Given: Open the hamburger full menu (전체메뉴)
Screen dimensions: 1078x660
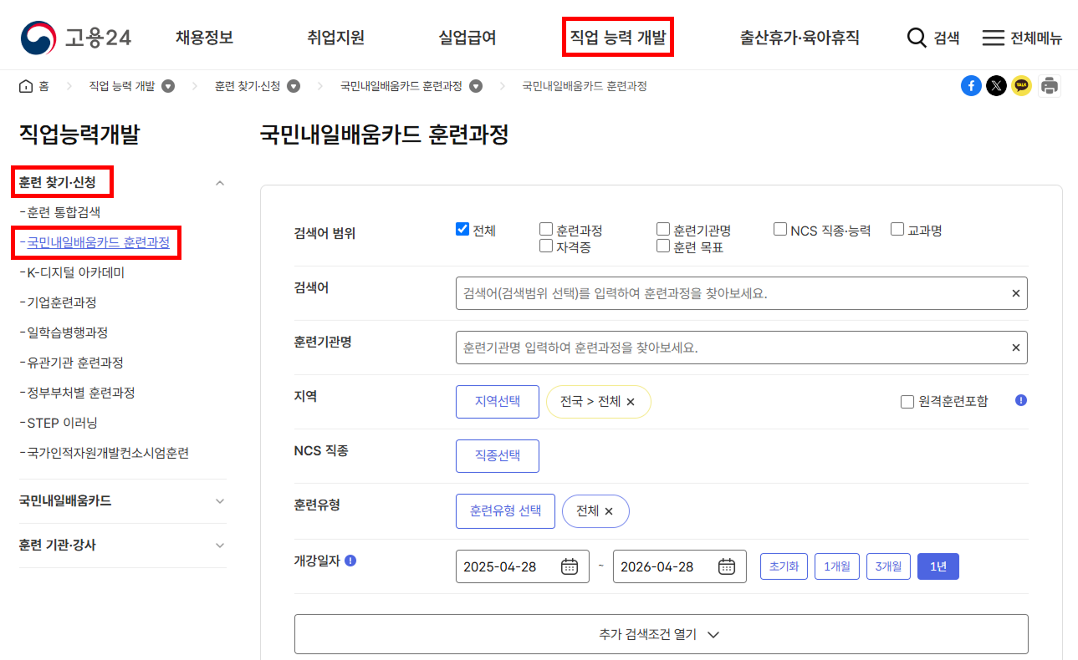Looking at the screenshot, I should tap(993, 38).
